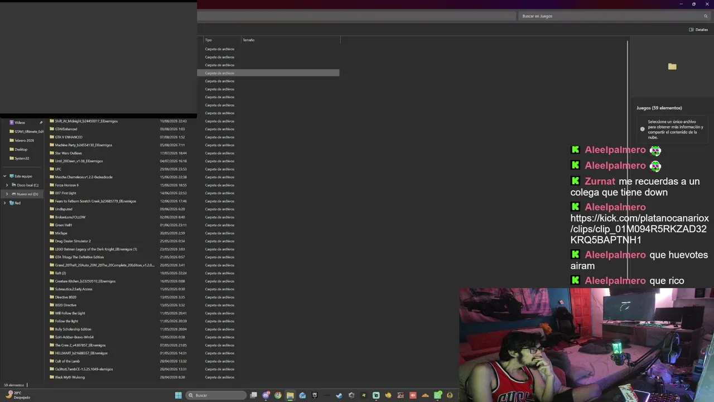Image resolution: width=714 pixels, height=402 pixels.
Task: Expand the Nuevo vol (D:) drive
Action: point(7,194)
